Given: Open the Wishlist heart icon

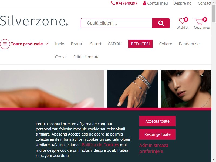Looking at the screenshot, I should 182,21.
